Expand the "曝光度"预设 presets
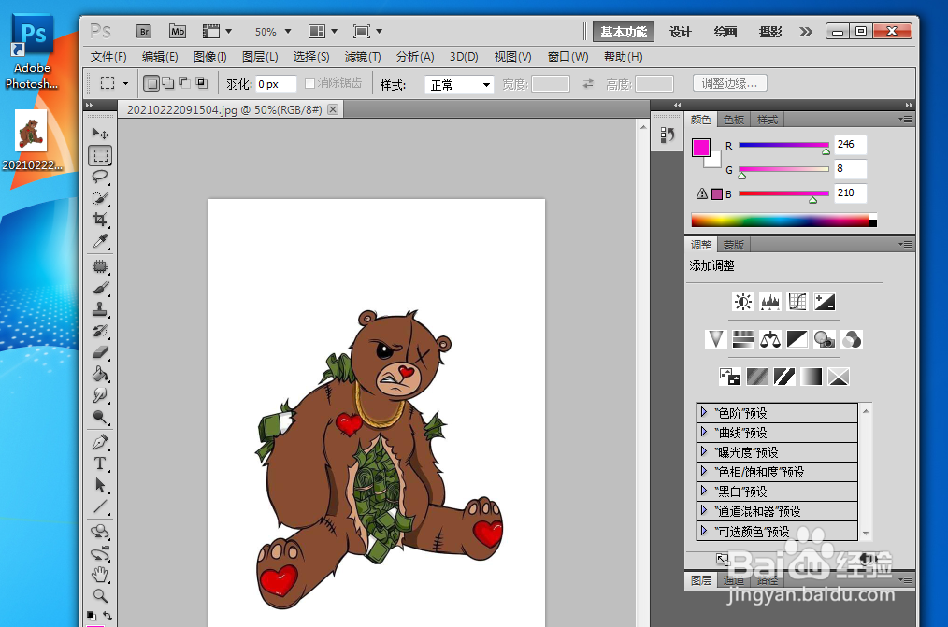 [x=704, y=451]
